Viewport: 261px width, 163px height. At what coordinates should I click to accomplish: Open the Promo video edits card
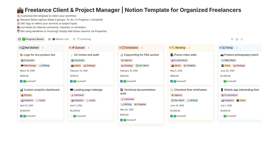click(185, 55)
